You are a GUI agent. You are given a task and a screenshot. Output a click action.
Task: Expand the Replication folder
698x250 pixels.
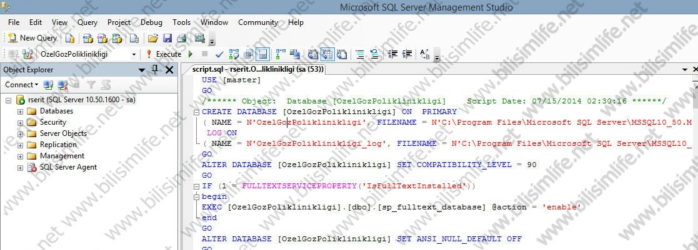(20, 145)
